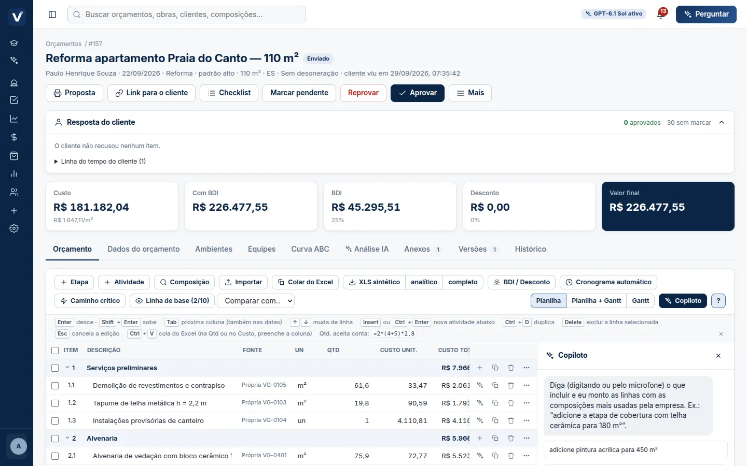This screenshot has height=466, width=747.
Task: Go to the Análise IA tab
Action: coord(367,249)
